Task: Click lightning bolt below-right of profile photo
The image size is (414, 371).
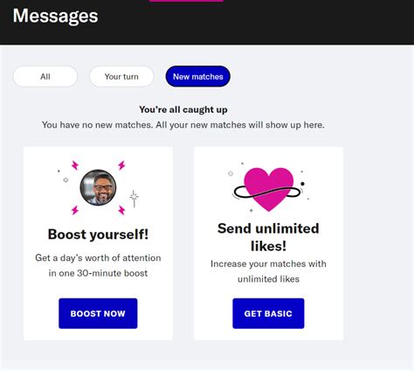Action: 121,210
